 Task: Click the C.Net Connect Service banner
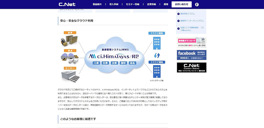coord(192,68)
